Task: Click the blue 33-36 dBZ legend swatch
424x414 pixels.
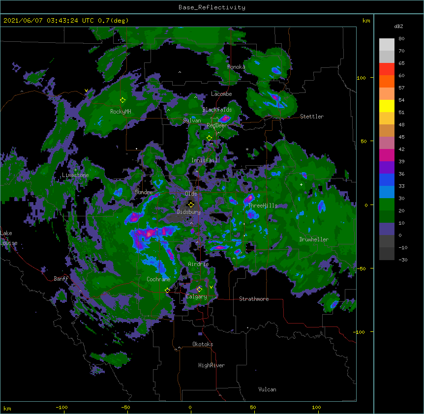Action: pos(387,179)
